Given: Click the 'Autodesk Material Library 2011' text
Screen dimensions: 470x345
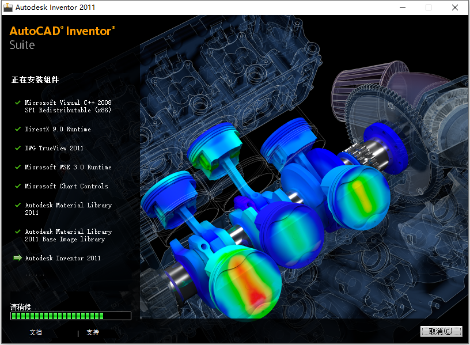Looking at the screenshot, I should click(x=69, y=209).
